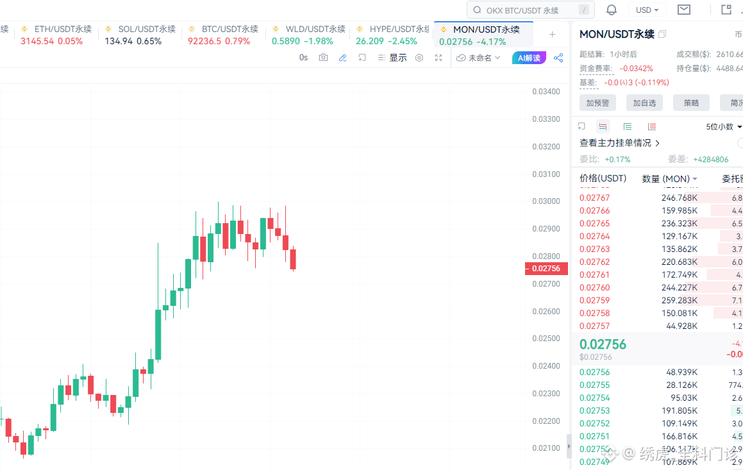Select the camera screenshot icon on chart toolbar
This screenshot has height=470, width=743.
323,58
